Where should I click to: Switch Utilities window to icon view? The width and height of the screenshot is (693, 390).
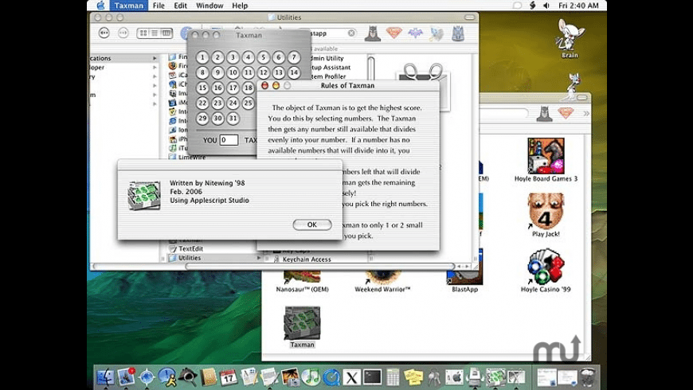point(143,33)
